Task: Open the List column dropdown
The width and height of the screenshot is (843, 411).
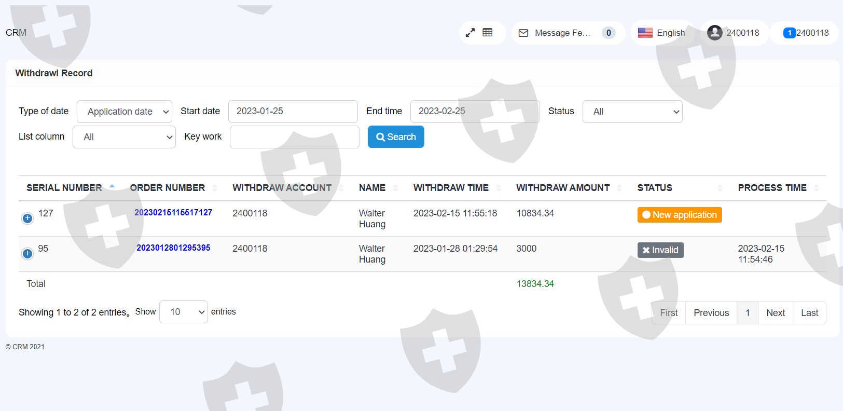Action: (124, 137)
